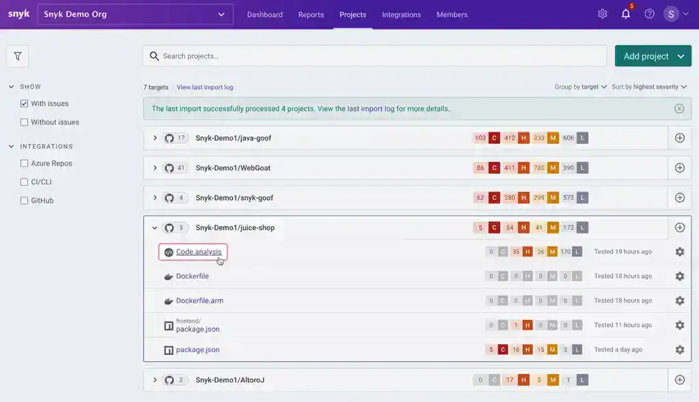Open Add project dropdown
This screenshot has height=402, width=699.
pyautogui.click(x=653, y=56)
